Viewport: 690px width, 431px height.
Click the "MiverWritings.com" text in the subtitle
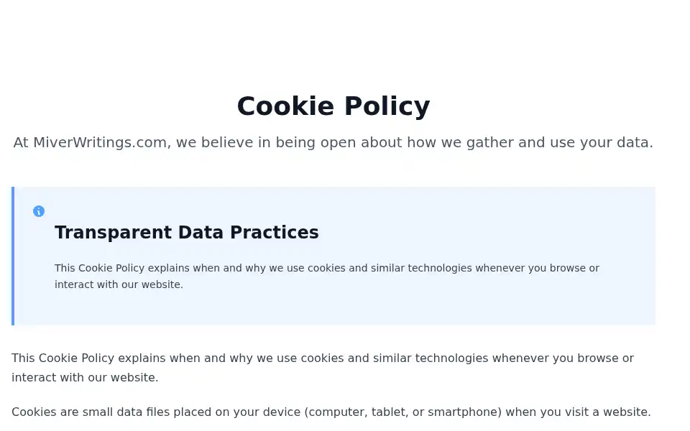100,142
